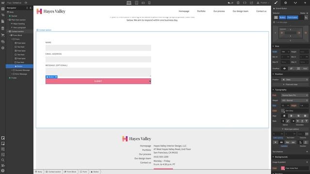The height and width of the screenshot is (174, 310).
Task: Switch to Style Manager tab
Action: pos(295,3)
